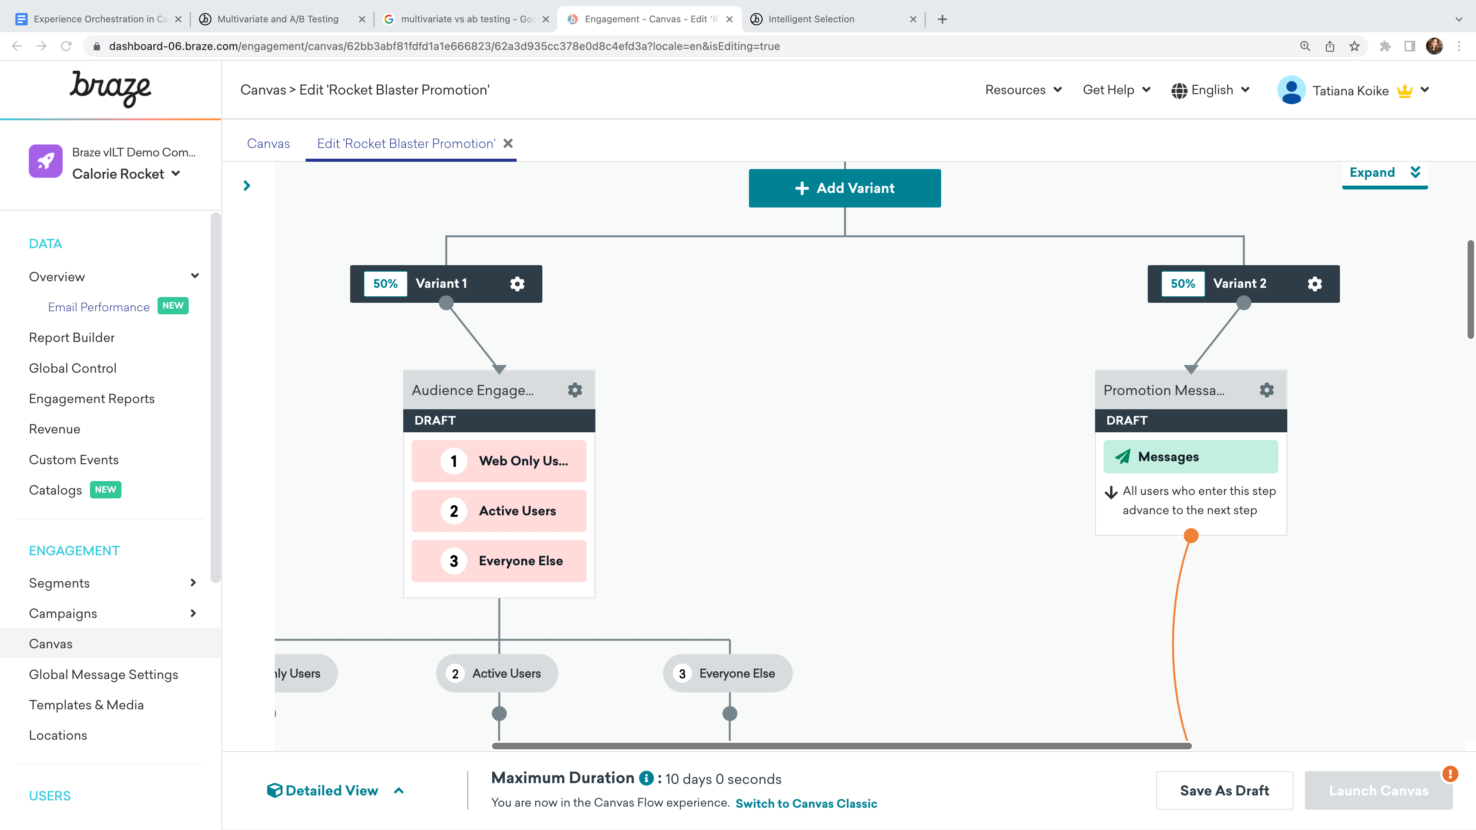1476x830 pixels.
Task: Reload the browser page
Action: point(66,46)
